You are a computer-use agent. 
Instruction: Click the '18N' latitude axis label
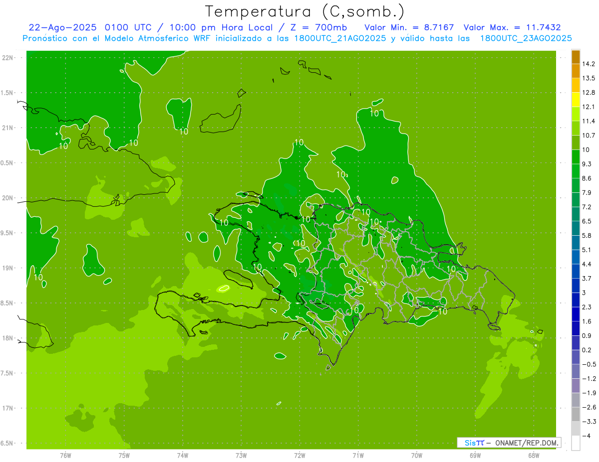[x=7, y=338]
